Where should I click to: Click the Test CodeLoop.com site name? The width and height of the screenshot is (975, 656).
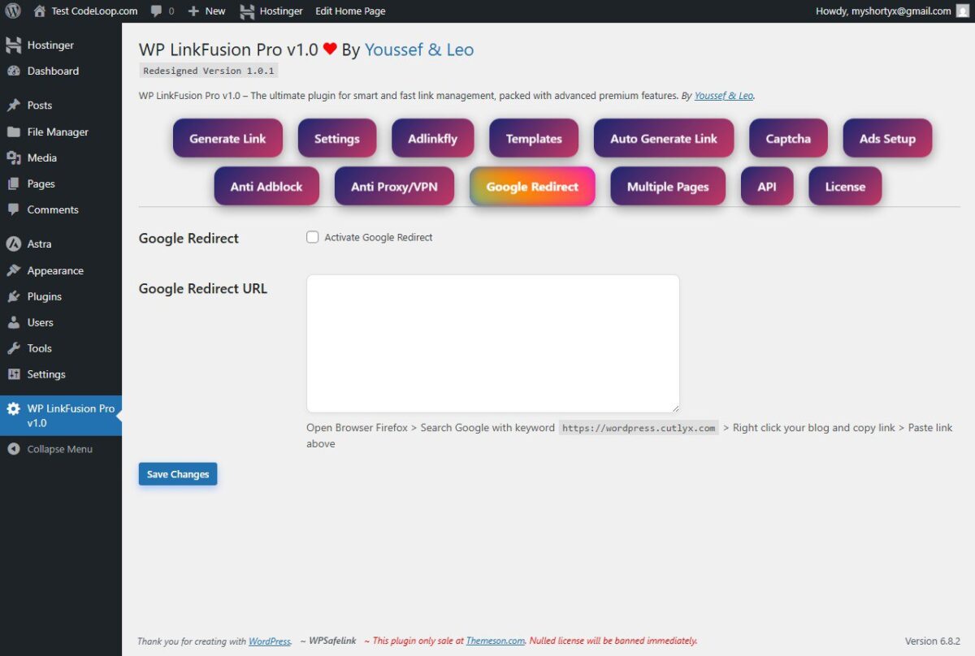click(94, 11)
